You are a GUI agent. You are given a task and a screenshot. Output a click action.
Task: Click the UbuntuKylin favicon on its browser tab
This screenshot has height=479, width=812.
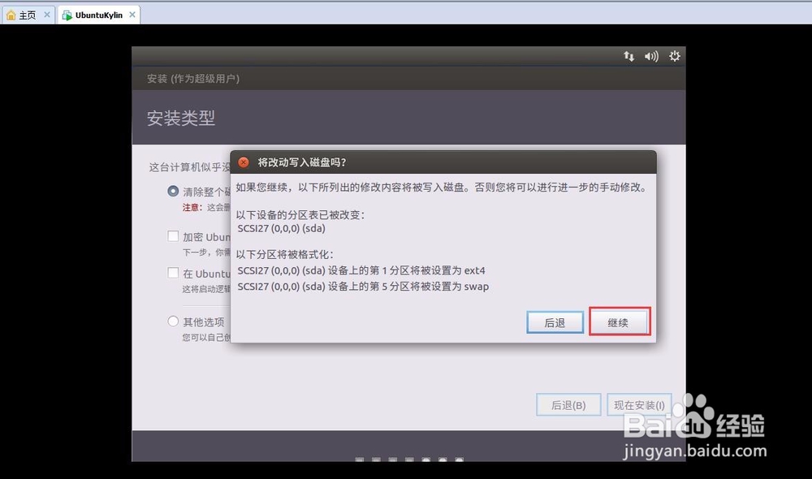point(67,14)
